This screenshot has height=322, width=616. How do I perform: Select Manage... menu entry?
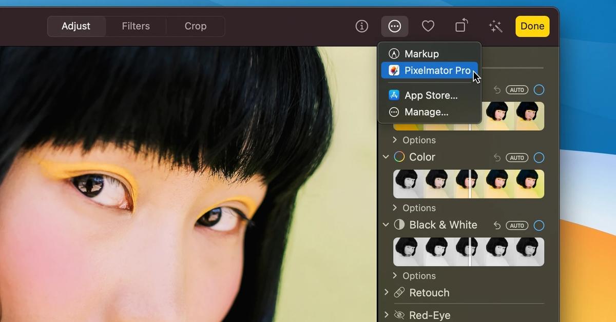pos(430,112)
